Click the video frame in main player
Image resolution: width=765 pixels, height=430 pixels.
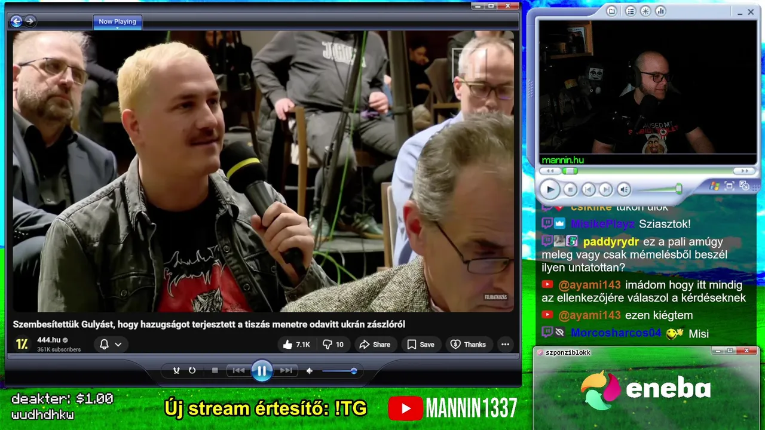pyautogui.click(x=264, y=171)
